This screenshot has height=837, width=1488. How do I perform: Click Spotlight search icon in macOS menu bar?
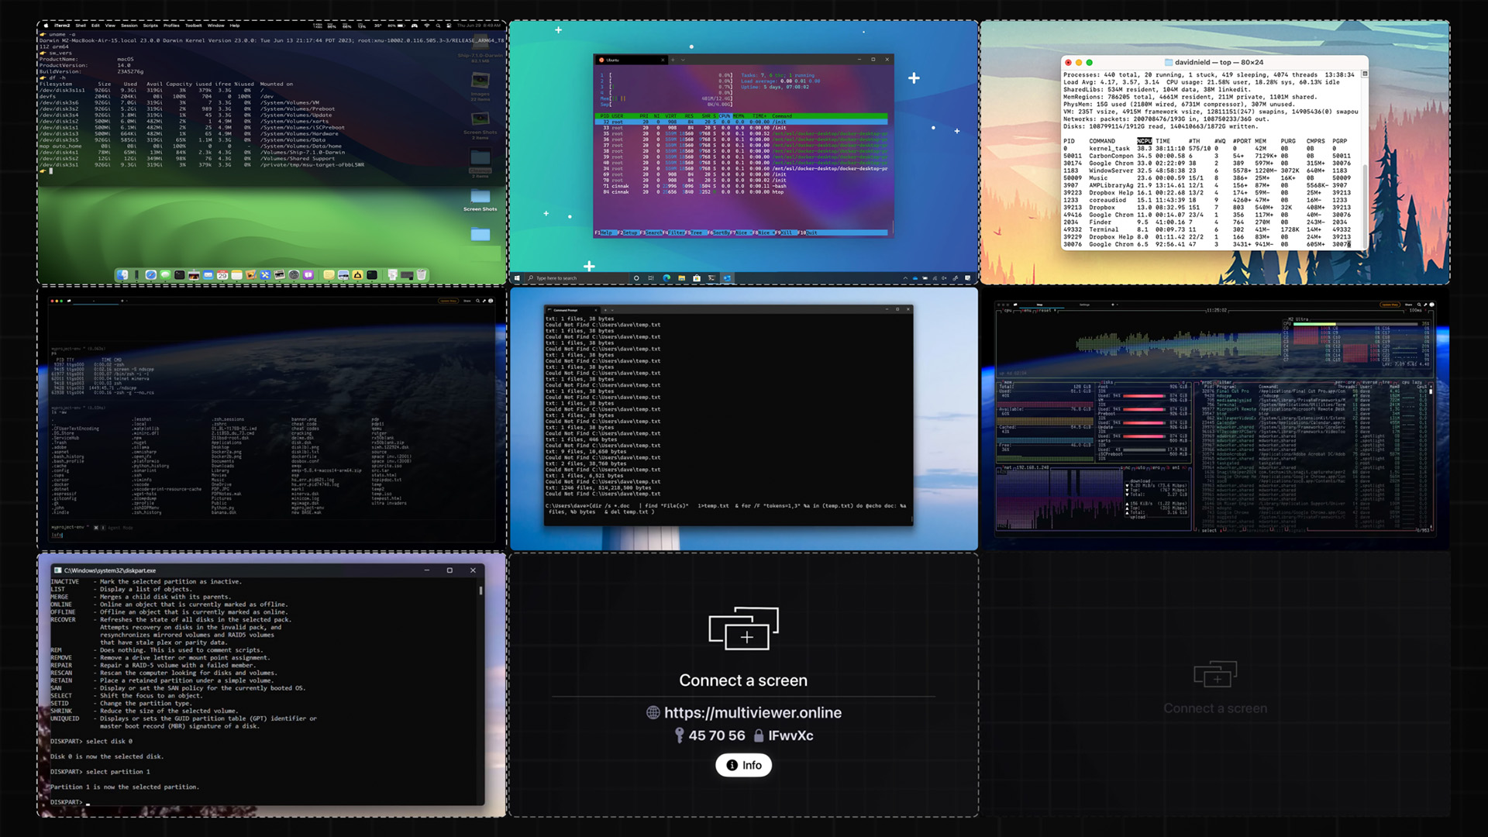(438, 26)
